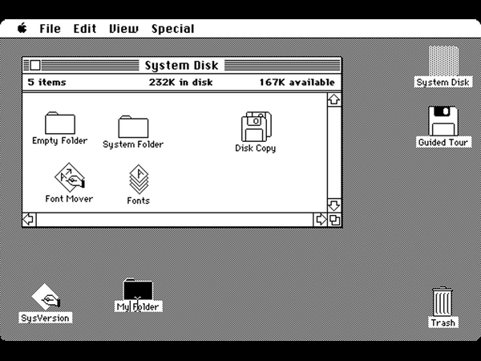Image resolution: width=481 pixels, height=361 pixels.
Task: Click the My Folder name edit field
Action: (x=139, y=306)
